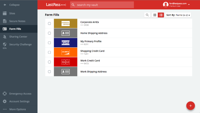
Task: Check the Corporate AmEx checkbox
Action: click(x=49, y=24)
